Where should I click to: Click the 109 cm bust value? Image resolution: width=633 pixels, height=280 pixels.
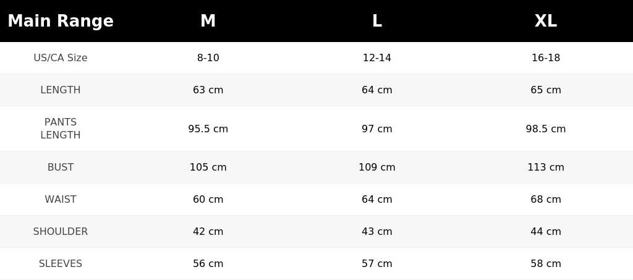coord(376,167)
